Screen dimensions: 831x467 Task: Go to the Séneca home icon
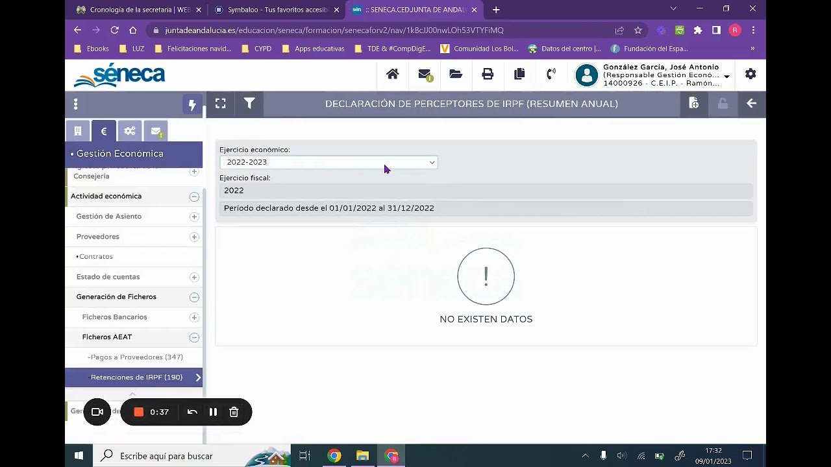tap(392, 74)
